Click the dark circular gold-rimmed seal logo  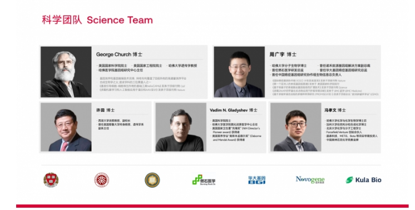tap(152, 180)
